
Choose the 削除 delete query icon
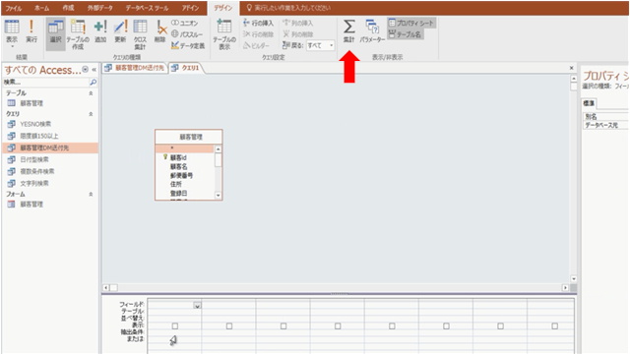click(159, 30)
